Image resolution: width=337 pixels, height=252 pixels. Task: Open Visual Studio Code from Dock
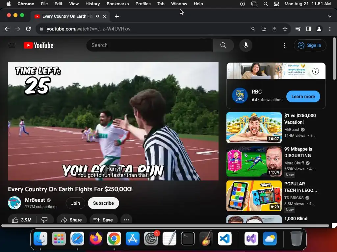pos(224,239)
